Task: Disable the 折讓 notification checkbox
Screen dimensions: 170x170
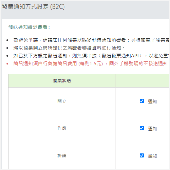Action: pos(142,156)
